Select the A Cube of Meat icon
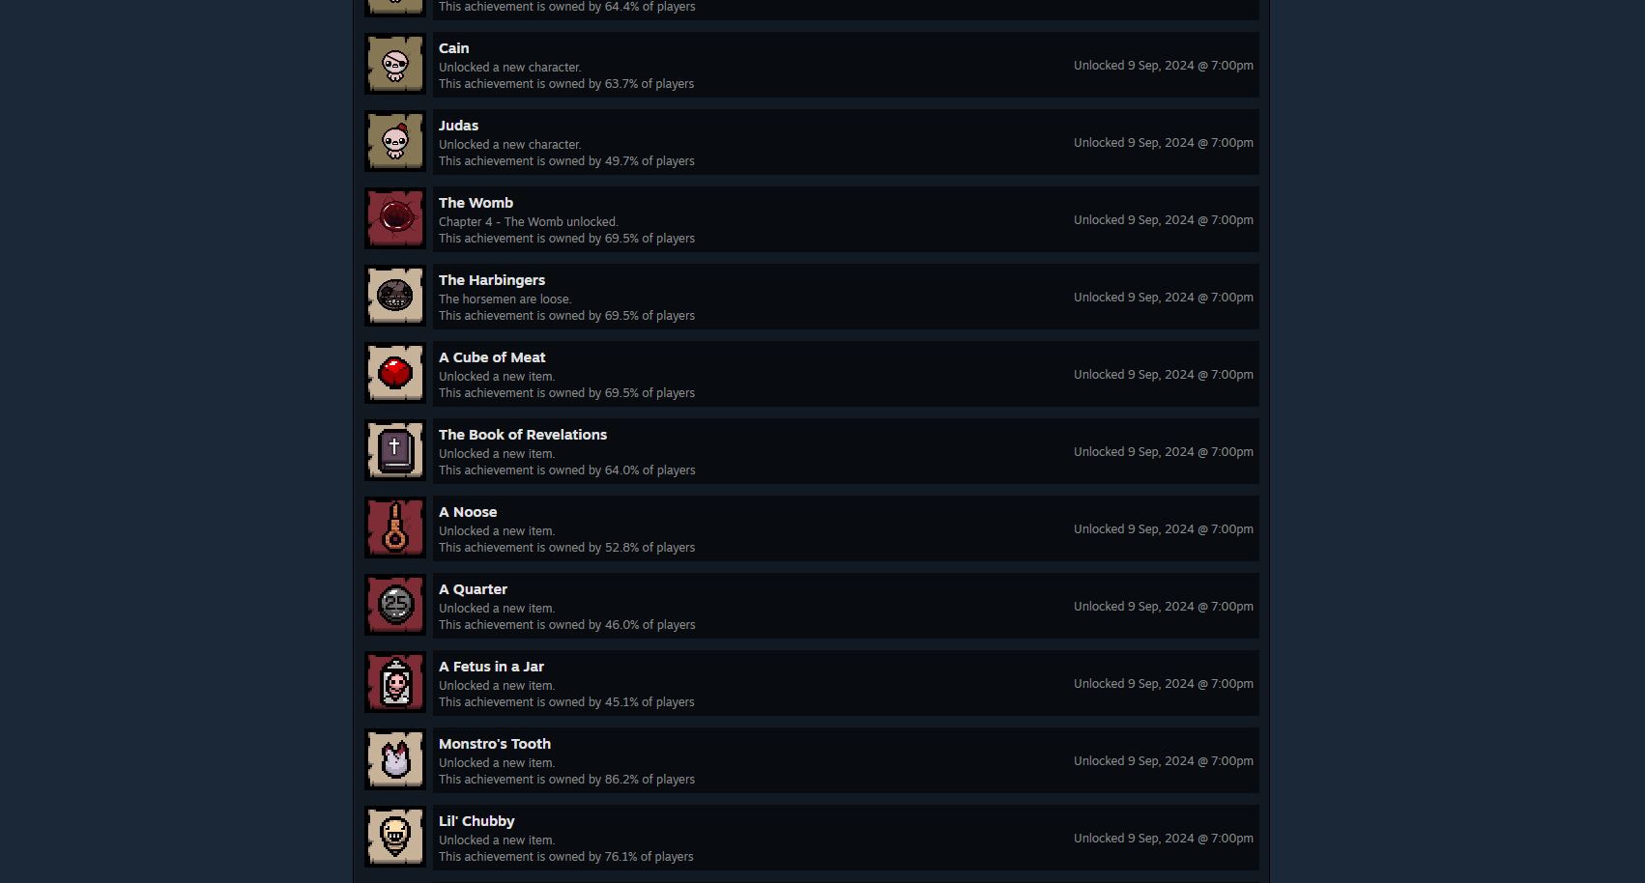This screenshot has height=883, width=1645. pyautogui.click(x=395, y=374)
